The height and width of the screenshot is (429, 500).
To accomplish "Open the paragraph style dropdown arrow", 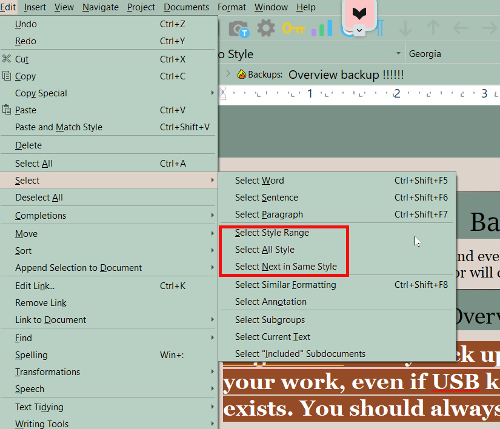I will tap(398, 54).
